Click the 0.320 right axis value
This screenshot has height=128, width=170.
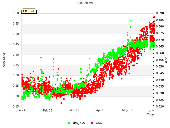pyautogui.click(x=160, y=106)
